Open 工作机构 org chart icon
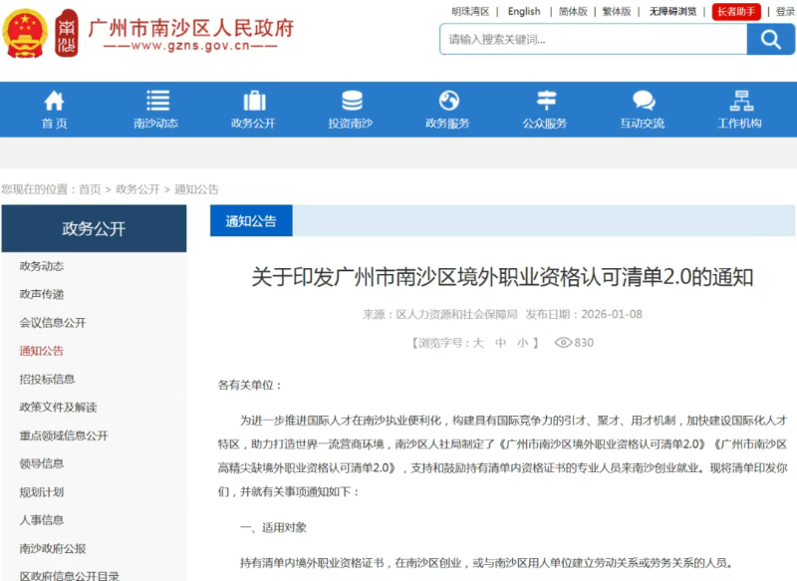797x581 pixels. pos(739,101)
